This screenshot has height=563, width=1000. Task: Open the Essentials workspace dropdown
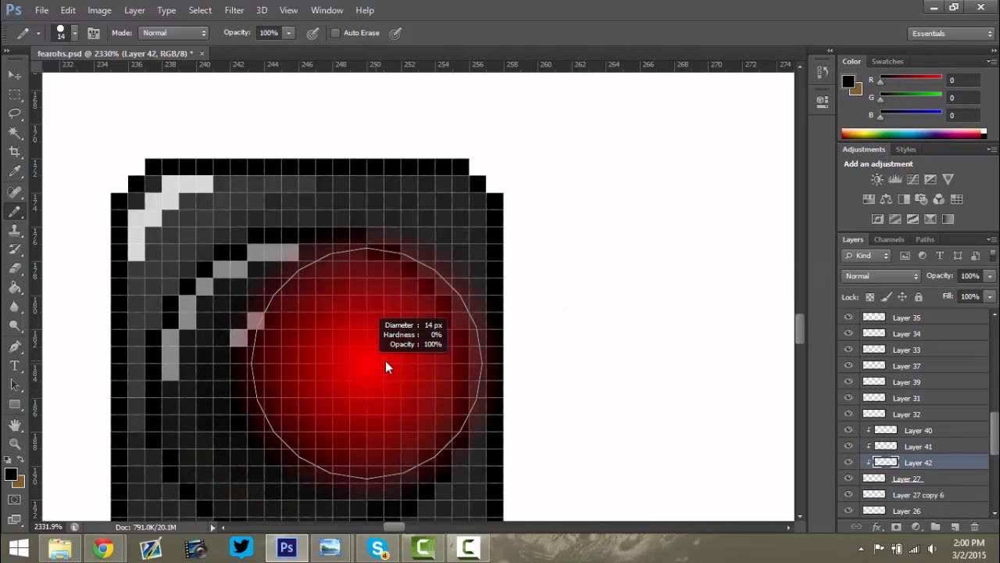[952, 34]
